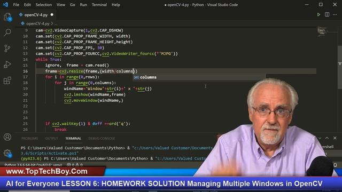Click 'cv2.imshow' on line 20
Image resolution: width=342 pixels, height=192 pixels.
tap(76, 94)
